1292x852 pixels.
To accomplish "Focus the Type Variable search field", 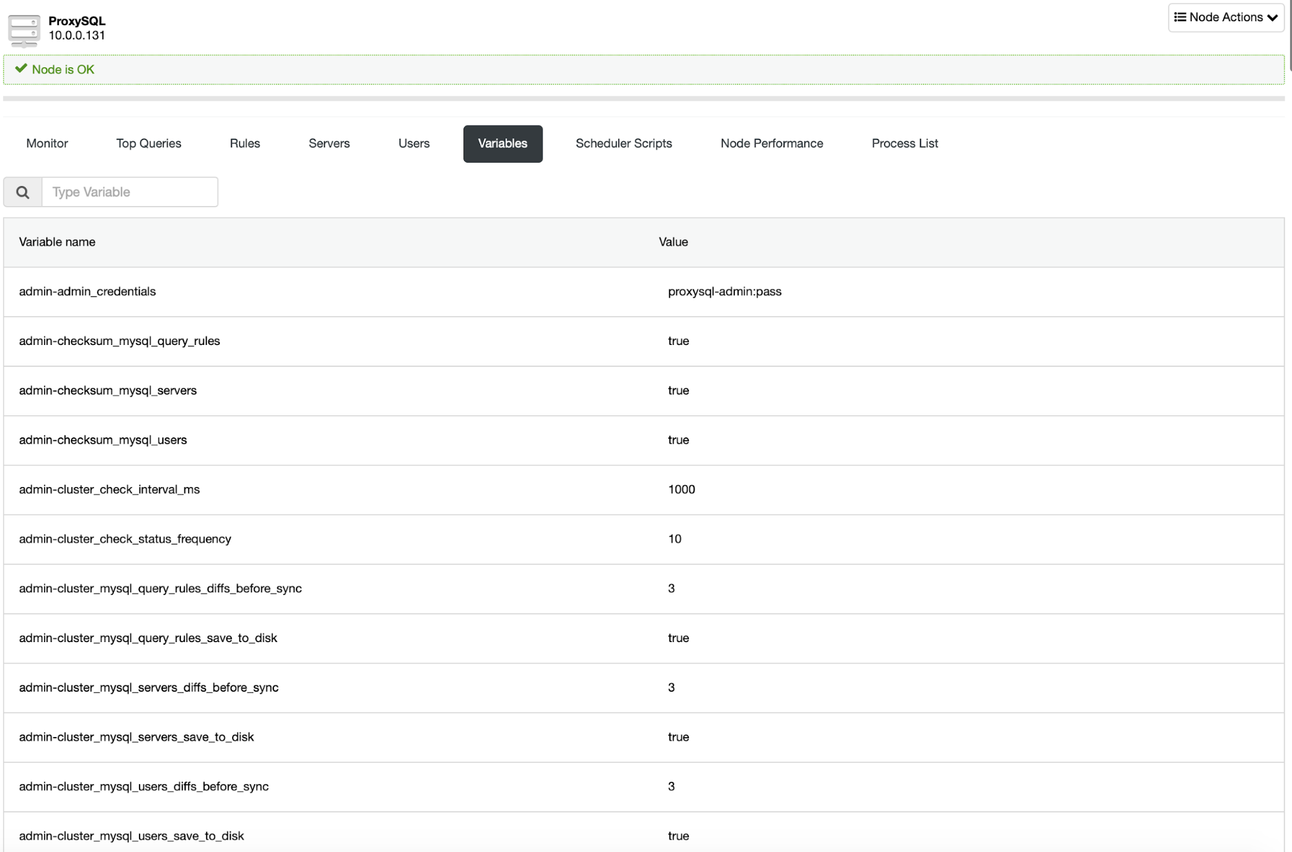I will pos(130,192).
